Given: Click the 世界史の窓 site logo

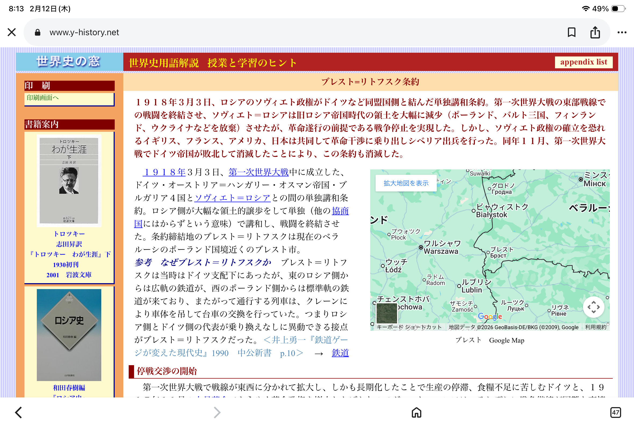Looking at the screenshot, I should click(69, 61).
